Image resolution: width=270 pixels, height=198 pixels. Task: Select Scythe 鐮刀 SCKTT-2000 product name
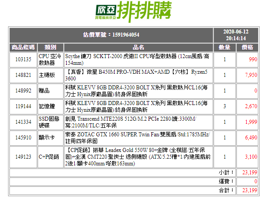click(137, 59)
